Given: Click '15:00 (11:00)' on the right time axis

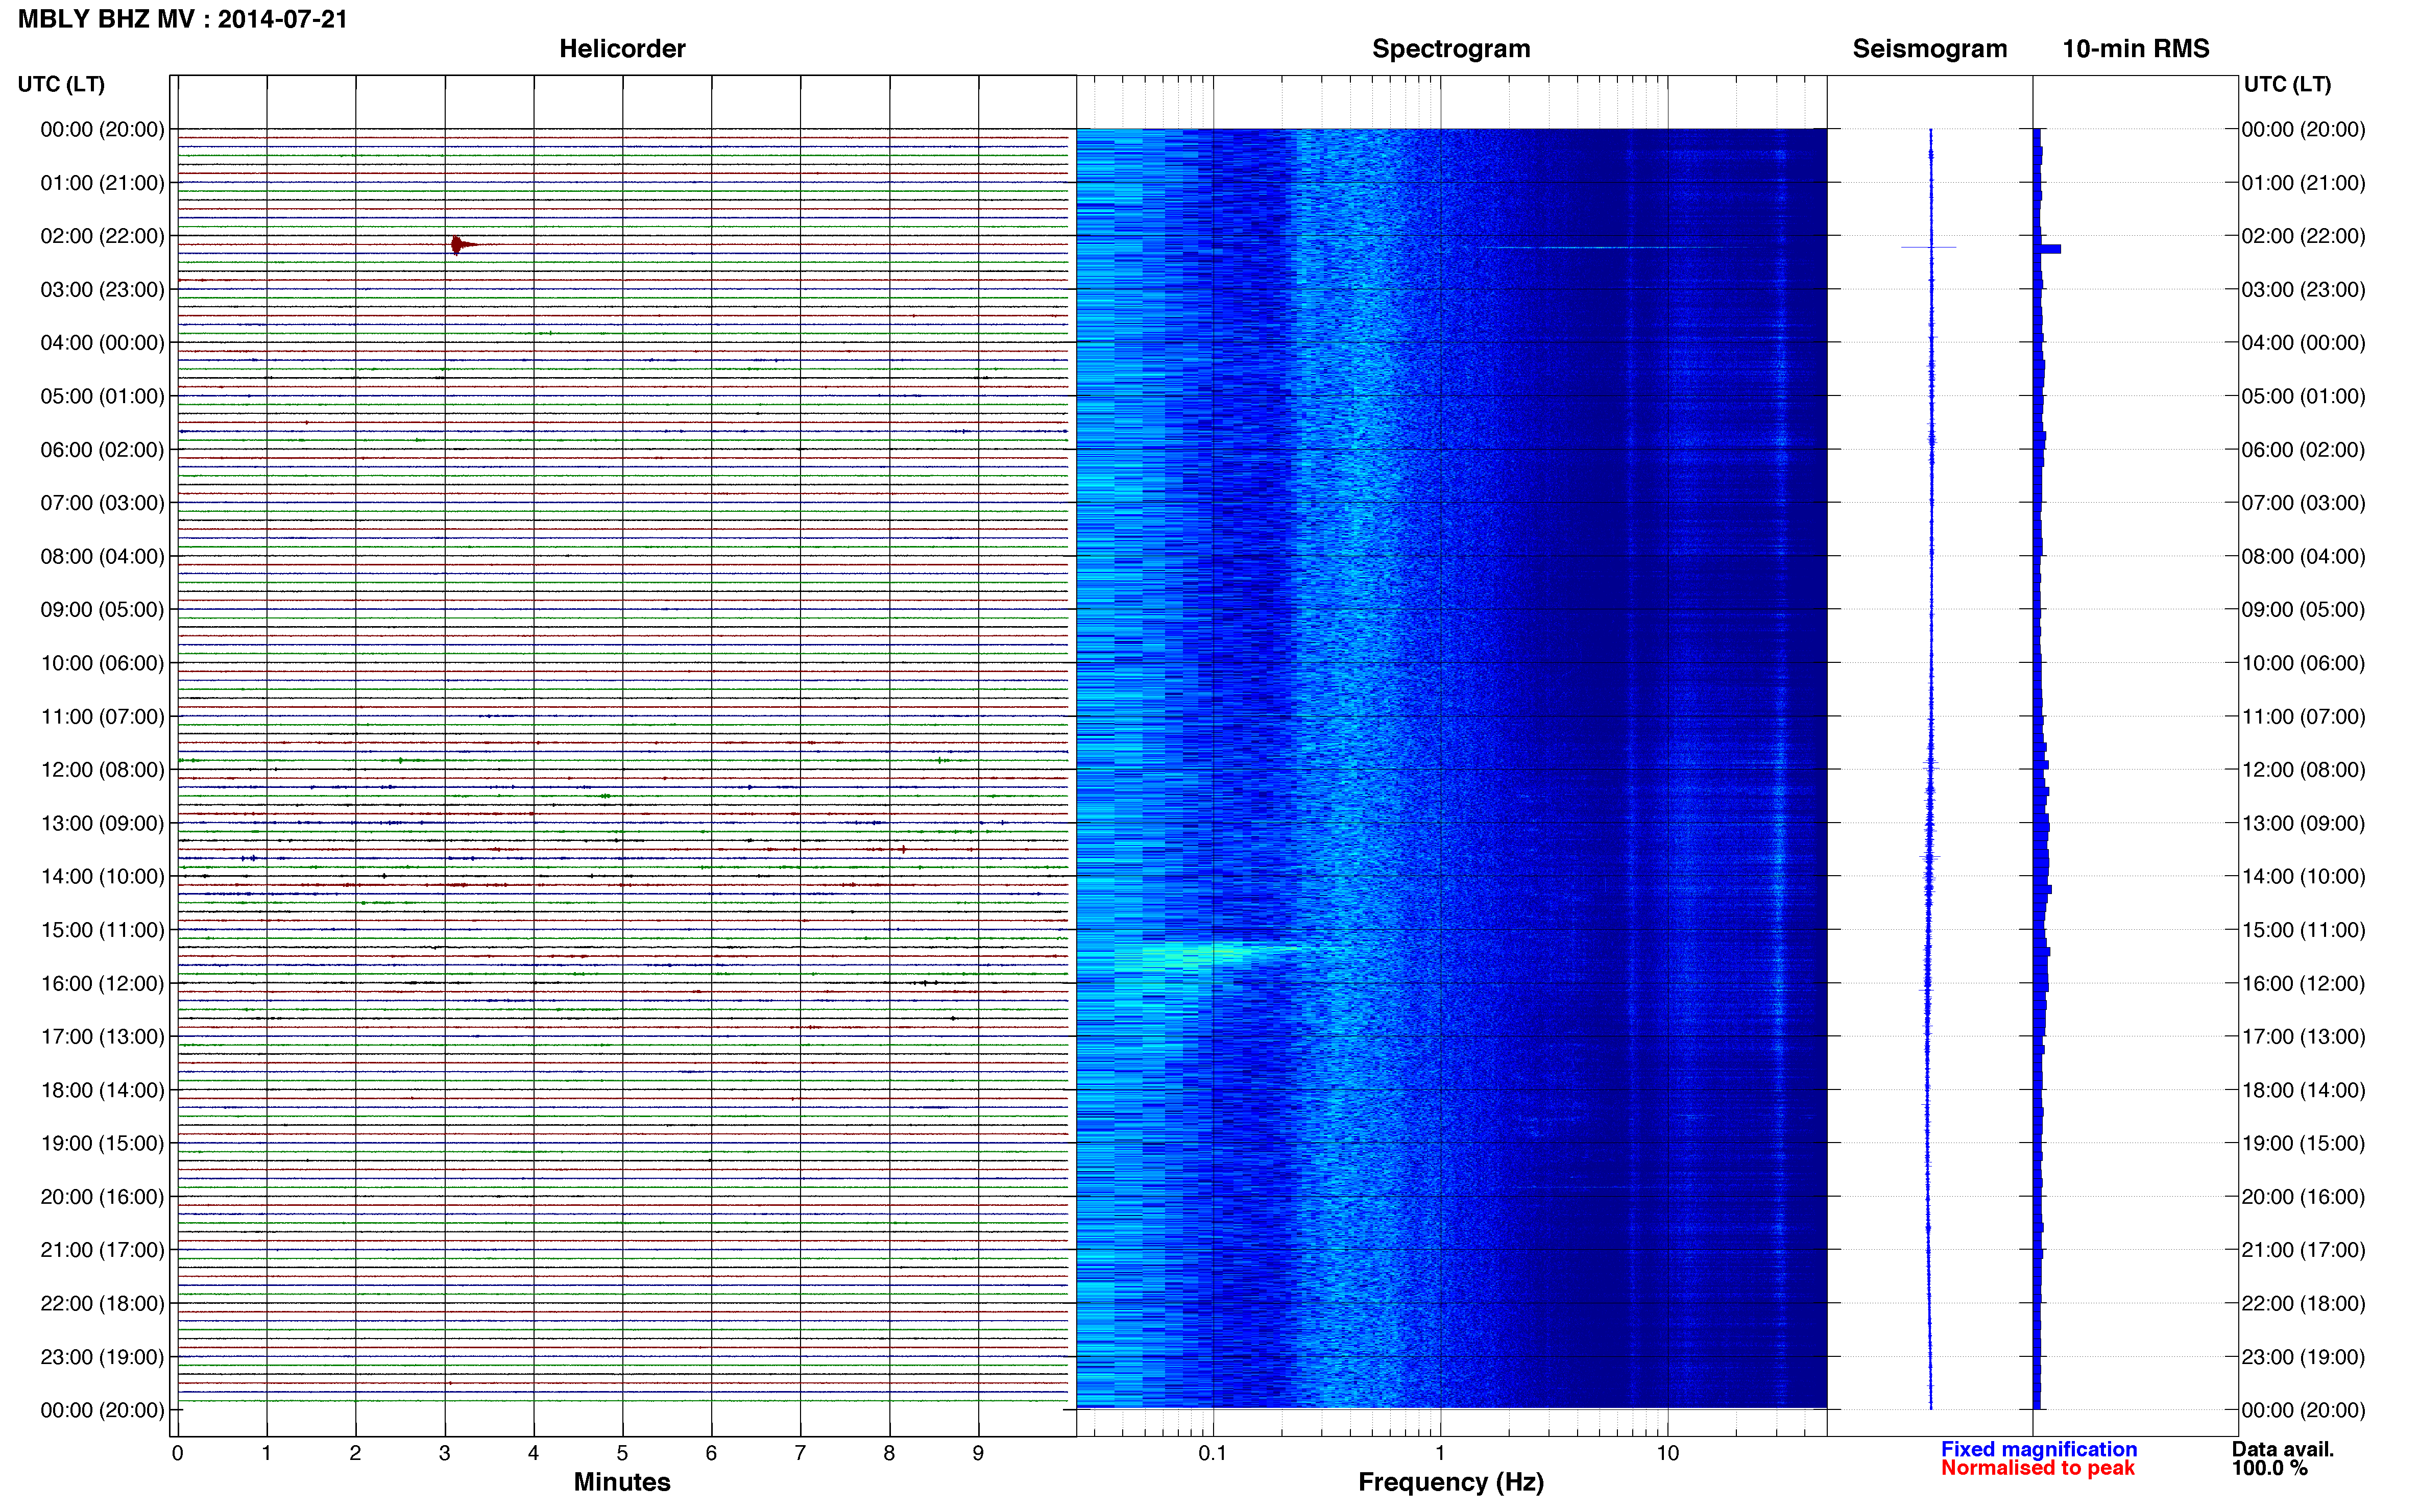Looking at the screenshot, I should [x=2303, y=930].
